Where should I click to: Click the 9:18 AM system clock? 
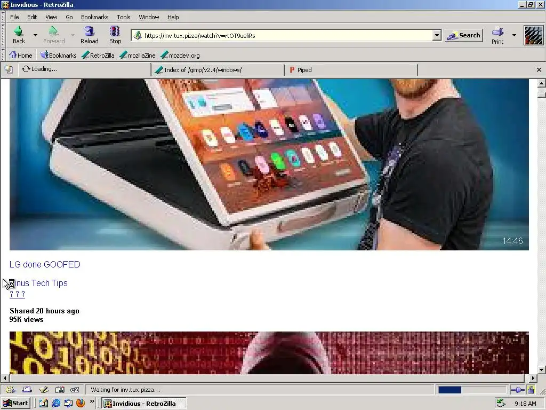tap(525, 404)
